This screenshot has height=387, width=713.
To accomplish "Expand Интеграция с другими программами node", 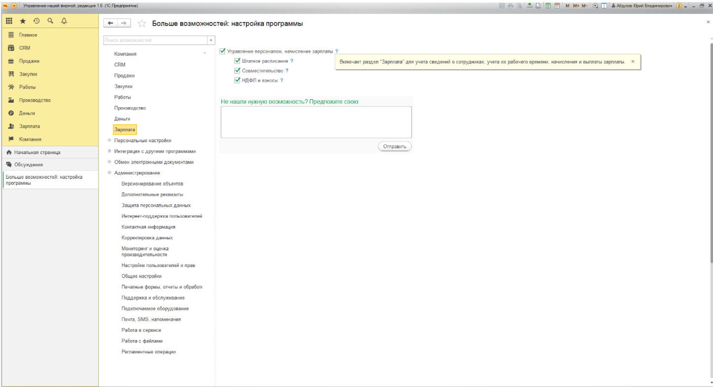I will coord(109,151).
